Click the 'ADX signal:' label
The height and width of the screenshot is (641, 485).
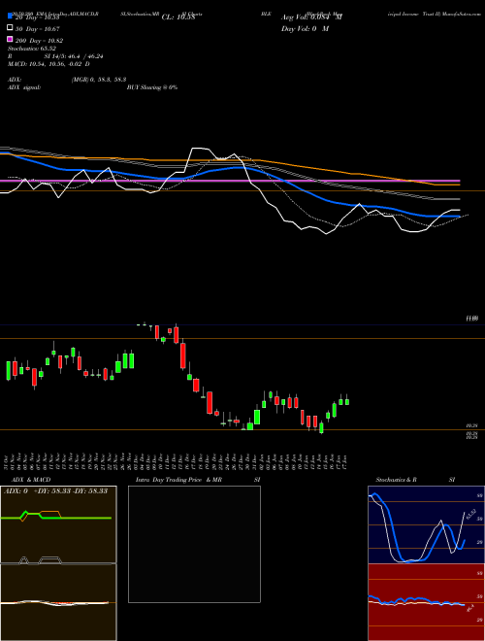point(24,87)
